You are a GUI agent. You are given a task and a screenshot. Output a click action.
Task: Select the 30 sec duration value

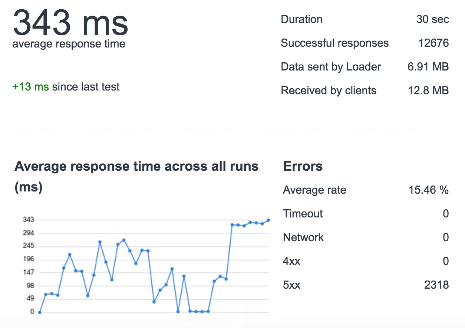(x=432, y=19)
